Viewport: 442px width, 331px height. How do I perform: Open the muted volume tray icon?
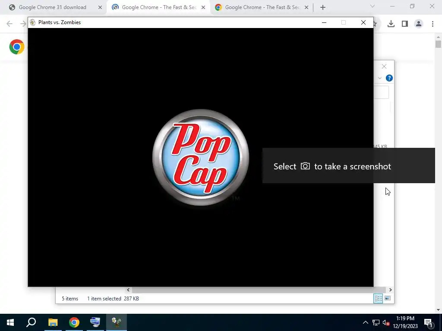(386, 322)
